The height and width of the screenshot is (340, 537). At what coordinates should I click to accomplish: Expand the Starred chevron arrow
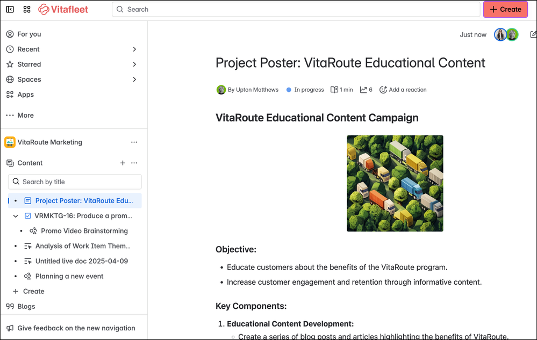click(134, 64)
